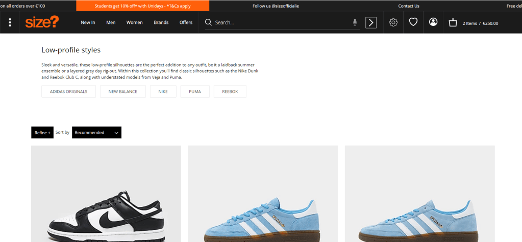Image resolution: width=522 pixels, height=242 pixels.
Task: Click the magnifying glass search icon
Action: [x=208, y=22]
